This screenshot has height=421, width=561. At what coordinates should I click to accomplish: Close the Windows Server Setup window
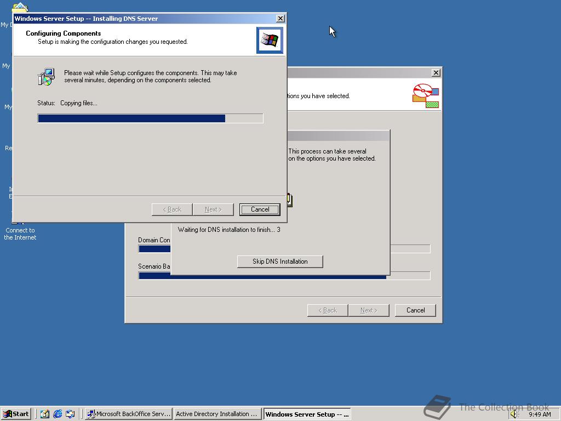coord(280,18)
